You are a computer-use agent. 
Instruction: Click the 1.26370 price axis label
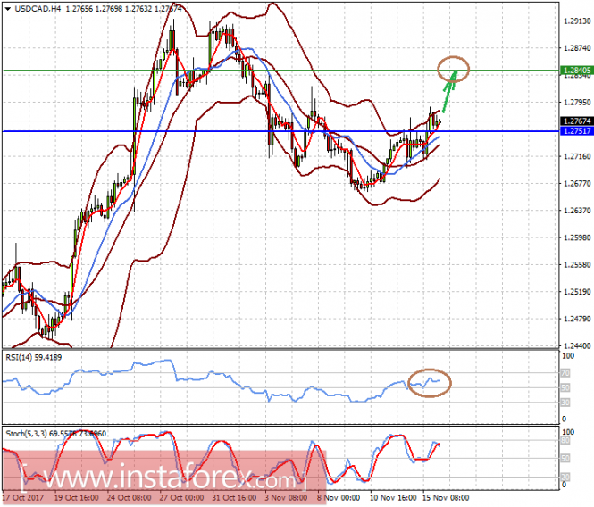coord(575,211)
